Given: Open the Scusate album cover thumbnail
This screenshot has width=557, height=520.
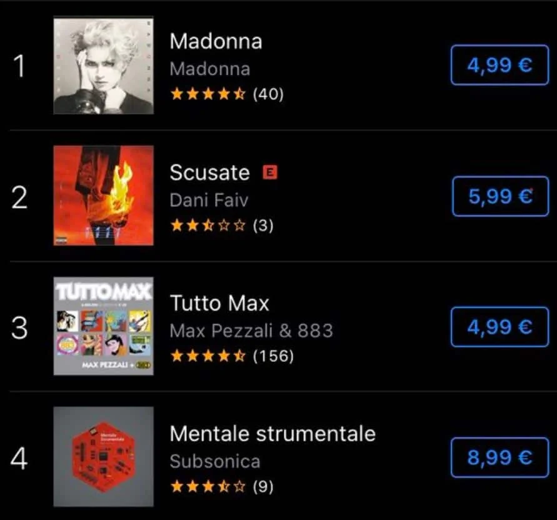Looking at the screenshot, I should pyautogui.click(x=103, y=196).
